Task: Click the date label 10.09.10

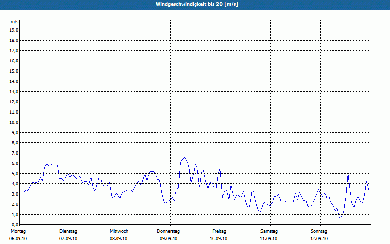Action: (218, 239)
